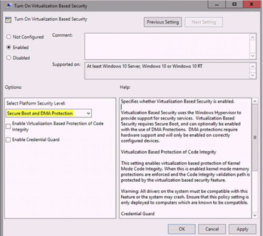263x236 pixels.
Task: Click the Next Setting button
Action: pyautogui.click(x=204, y=22)
